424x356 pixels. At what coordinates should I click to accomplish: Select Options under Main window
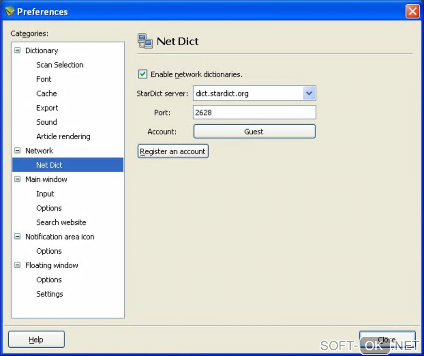49,208
